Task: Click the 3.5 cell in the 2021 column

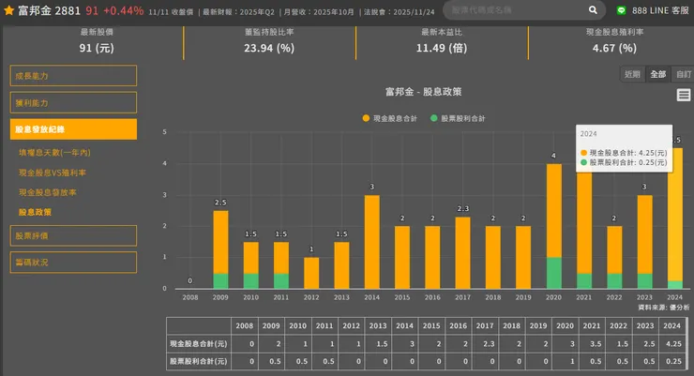Action: 592,344
